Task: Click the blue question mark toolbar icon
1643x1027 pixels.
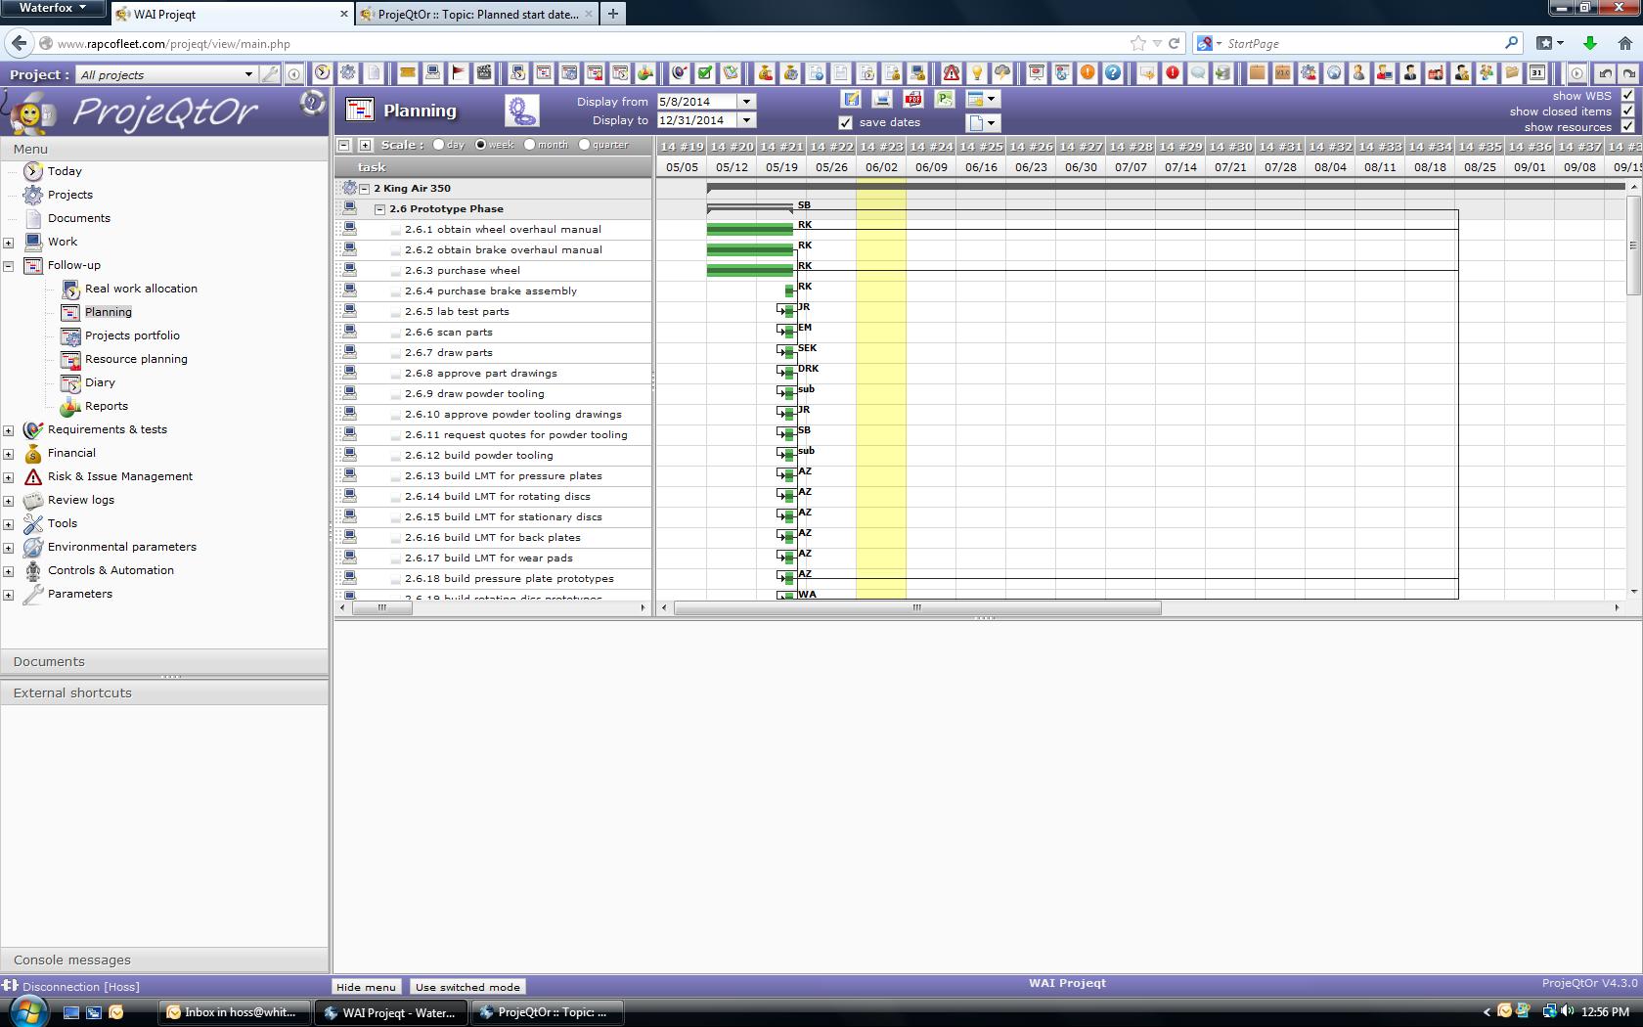Action: 1113,73
